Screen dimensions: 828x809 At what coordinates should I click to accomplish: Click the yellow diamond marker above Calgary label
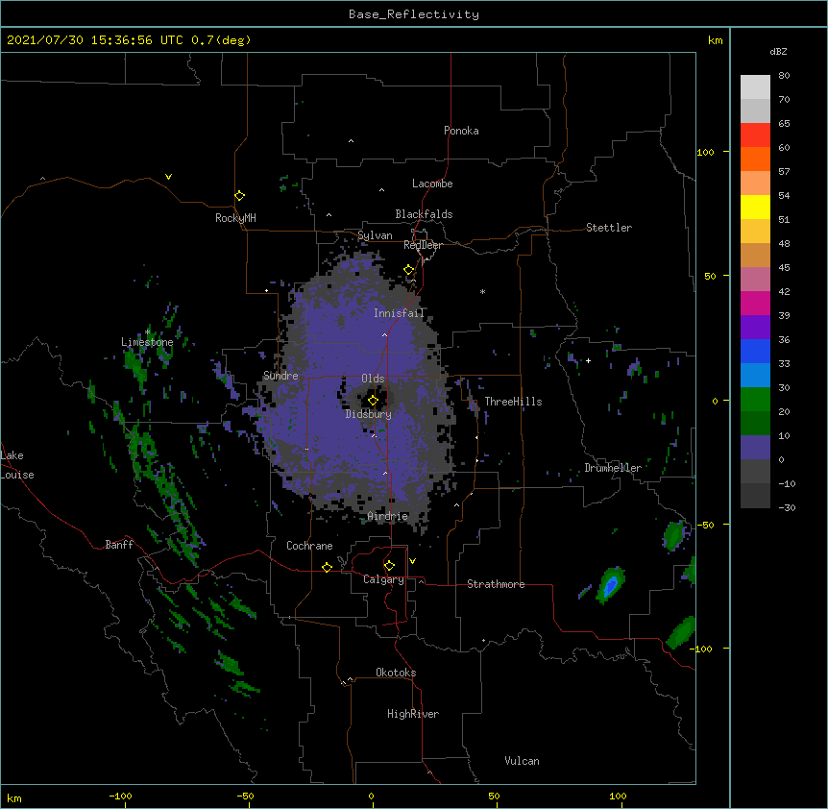pyautogui.click(x=389, y=566)
